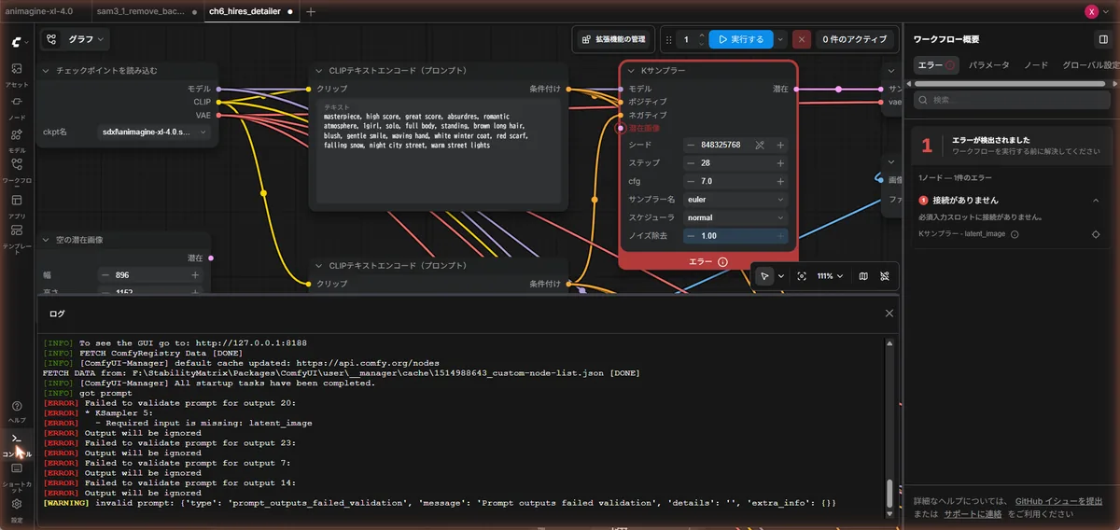Open the スケジューラ normal dropdown

tap(736, 217)
